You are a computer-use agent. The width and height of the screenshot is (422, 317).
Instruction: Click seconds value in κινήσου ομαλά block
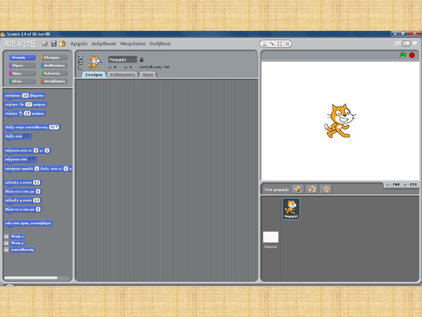tap(37, 169)
